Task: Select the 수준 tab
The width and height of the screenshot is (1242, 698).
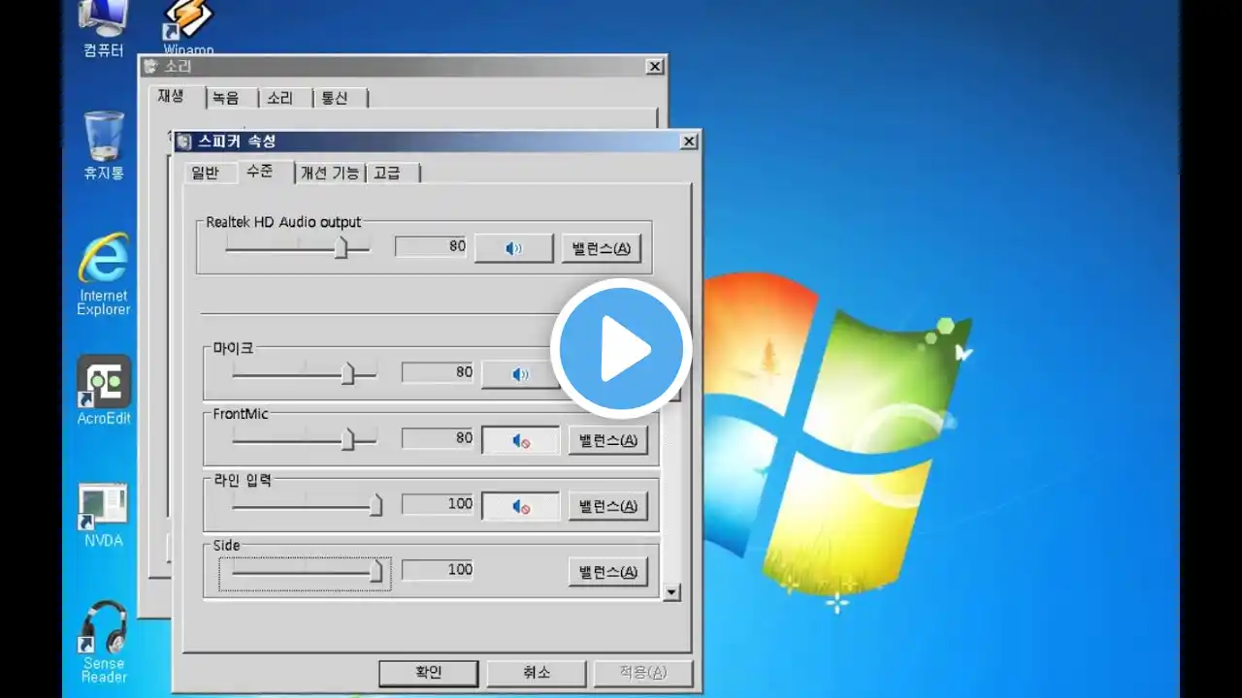Action: point(260,171)
